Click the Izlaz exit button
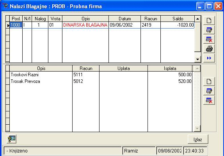Screen dimensions: 224x156 (x=198, y=139)
